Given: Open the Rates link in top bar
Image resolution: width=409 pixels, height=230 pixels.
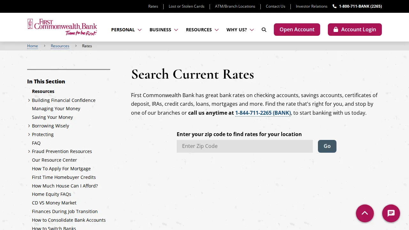Looking at the screenshot, I should [x=153, y=6].
